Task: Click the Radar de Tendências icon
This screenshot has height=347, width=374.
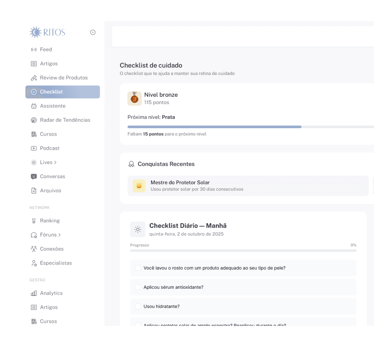Action: (34, 120)
